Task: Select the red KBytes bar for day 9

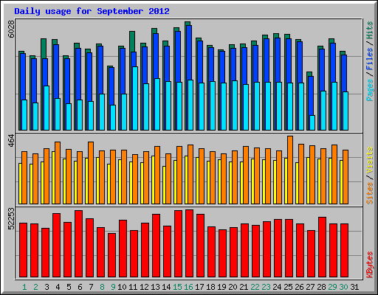Action: coord(112,255)
